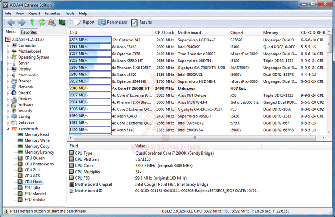Image resolution: width=335 pixels, height=217 pixels.
Task: Select the Database tree icon
Action: click(14, 122)
